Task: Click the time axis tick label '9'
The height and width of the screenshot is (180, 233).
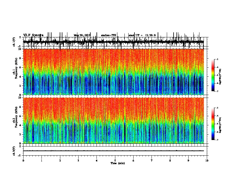Action: tap(188, 161)
